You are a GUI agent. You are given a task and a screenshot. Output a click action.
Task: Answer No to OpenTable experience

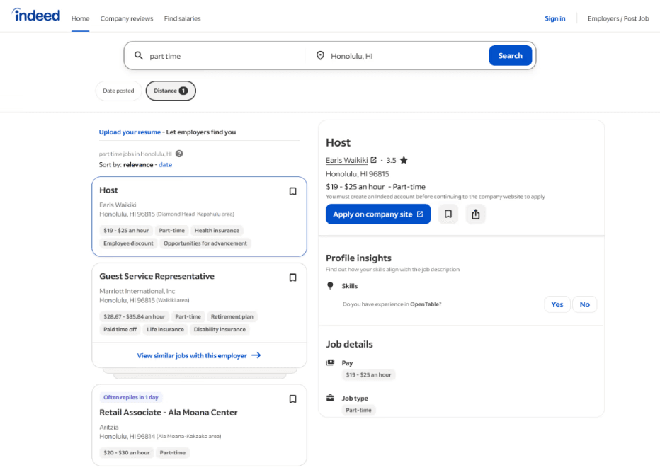click(585, 304)
